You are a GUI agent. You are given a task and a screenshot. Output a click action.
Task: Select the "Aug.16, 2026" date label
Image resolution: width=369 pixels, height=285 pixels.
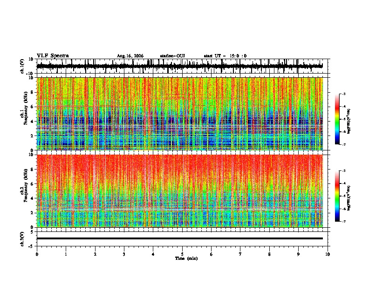pyautogui.click(x=130, y=56)
